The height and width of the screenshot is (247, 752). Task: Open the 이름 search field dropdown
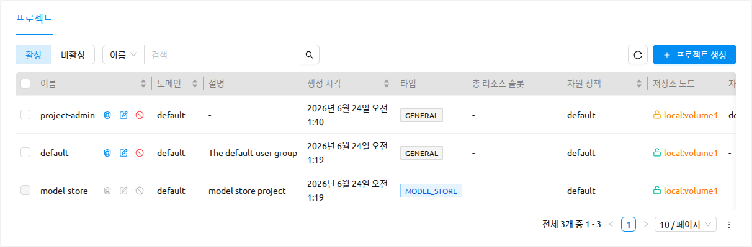click(x=123, y=54)
